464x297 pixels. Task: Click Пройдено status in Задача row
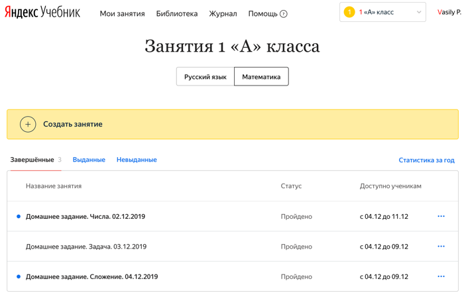coord(296,247)
